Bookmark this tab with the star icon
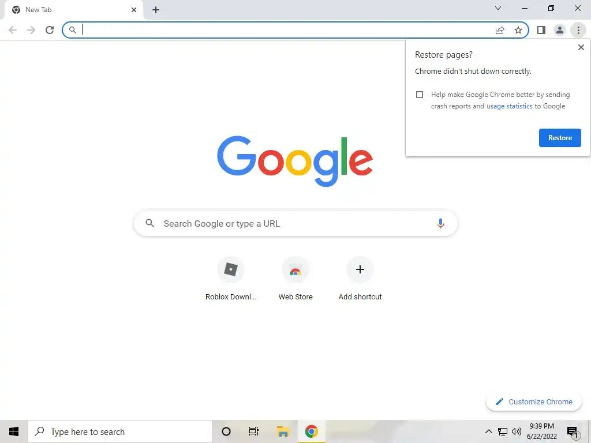The height and width of the screenshot is (443, 591). (x=518, y=30)
